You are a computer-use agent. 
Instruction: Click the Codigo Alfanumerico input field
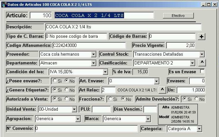88,46
